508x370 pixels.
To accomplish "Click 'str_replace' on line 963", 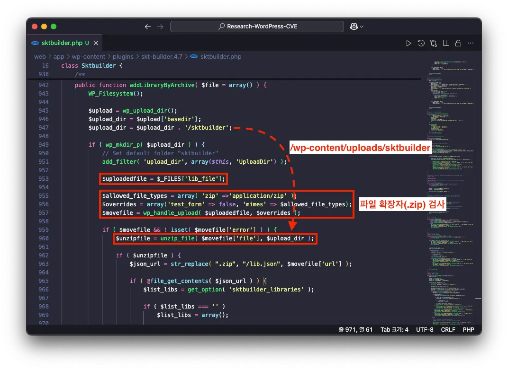I will [x=189, y=264].
